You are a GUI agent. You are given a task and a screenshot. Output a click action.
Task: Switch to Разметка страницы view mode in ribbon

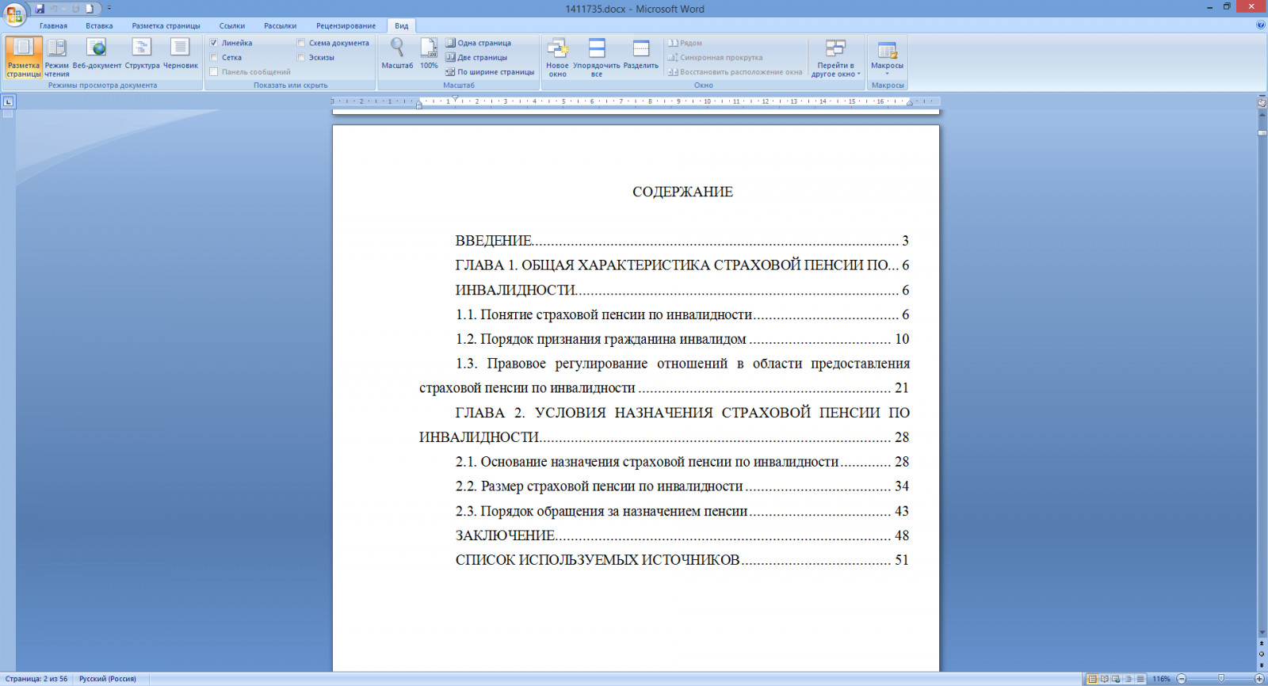pyautogui.click(x=24, y=57)
